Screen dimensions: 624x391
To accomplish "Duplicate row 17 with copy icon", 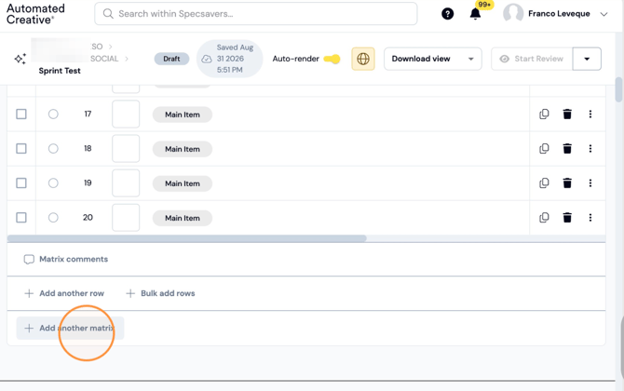I will coord(544,115).
